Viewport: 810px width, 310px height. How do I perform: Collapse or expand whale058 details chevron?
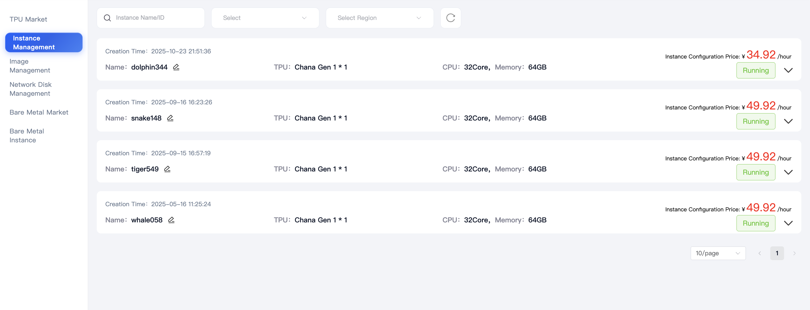tap(789, 223)
